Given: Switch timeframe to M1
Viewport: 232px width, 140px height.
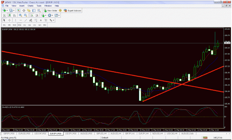Looking at the screenshot, I should pos(4,25).
